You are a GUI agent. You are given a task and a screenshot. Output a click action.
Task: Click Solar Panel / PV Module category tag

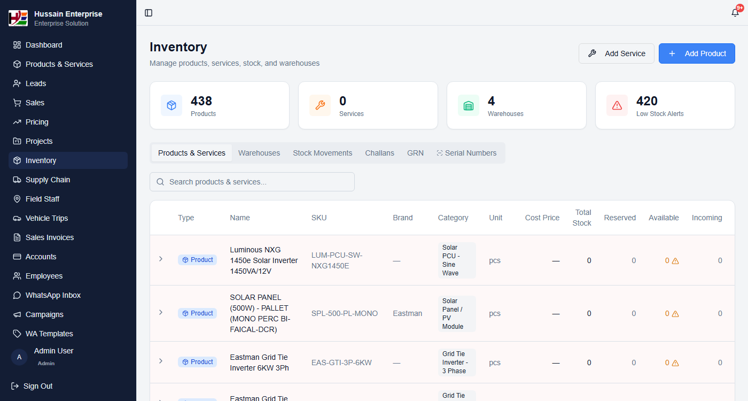pyautogui.click(x=457, y=314)
